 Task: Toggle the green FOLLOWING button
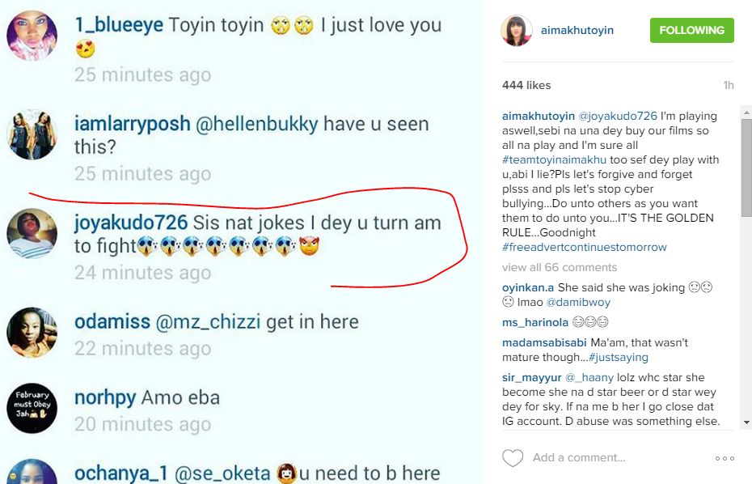(691, 31)
